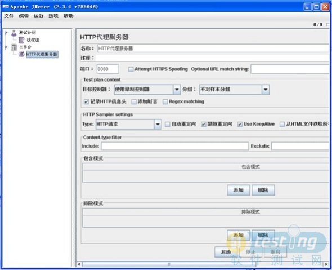Click the horizontal scrollbar thumb
This screenshot has width=332, height=270.
coord(169,264)
